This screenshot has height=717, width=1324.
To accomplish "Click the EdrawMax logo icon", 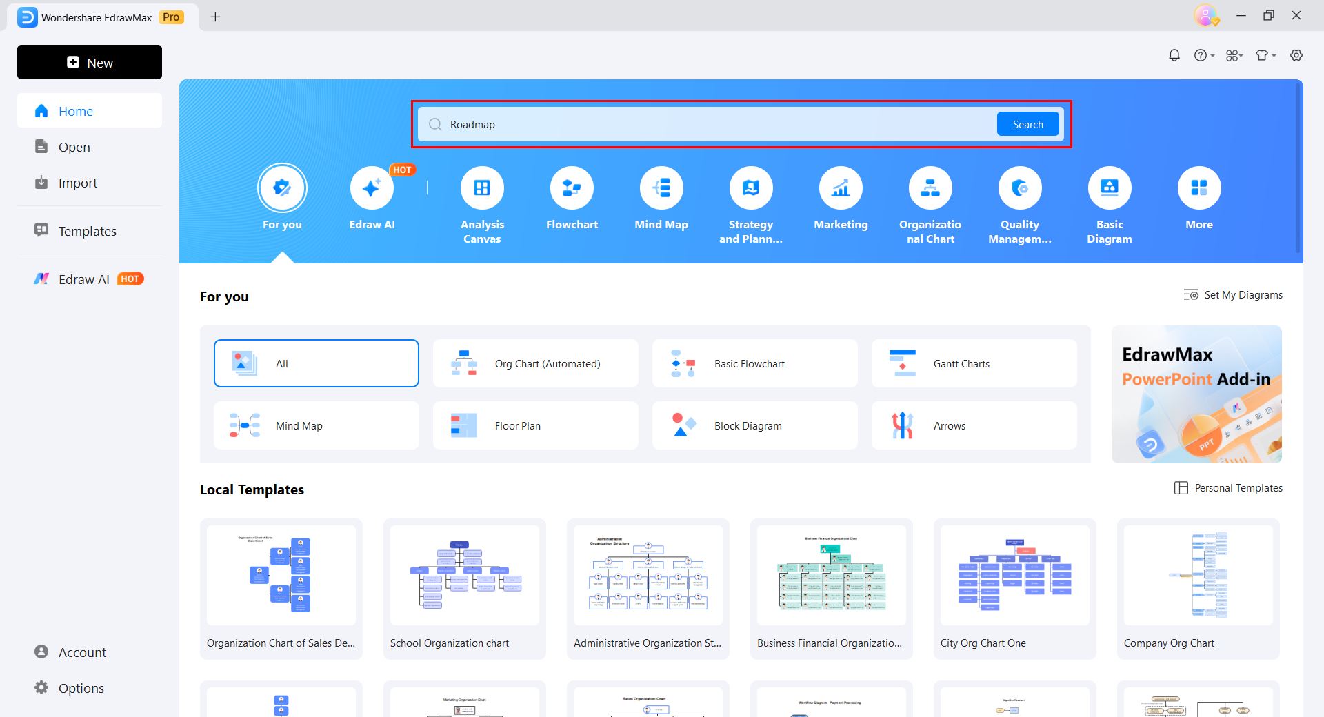I will (x=27, y=17).
